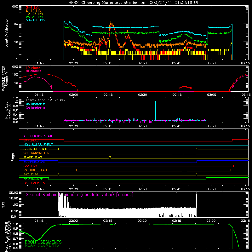Click the Energy band: 12-25 keV label
Viewport: 252px width, 252px height.
pyautogui.click(x=46, y=100)
